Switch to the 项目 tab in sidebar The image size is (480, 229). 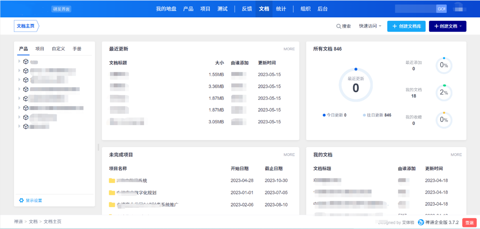point(40,49)
